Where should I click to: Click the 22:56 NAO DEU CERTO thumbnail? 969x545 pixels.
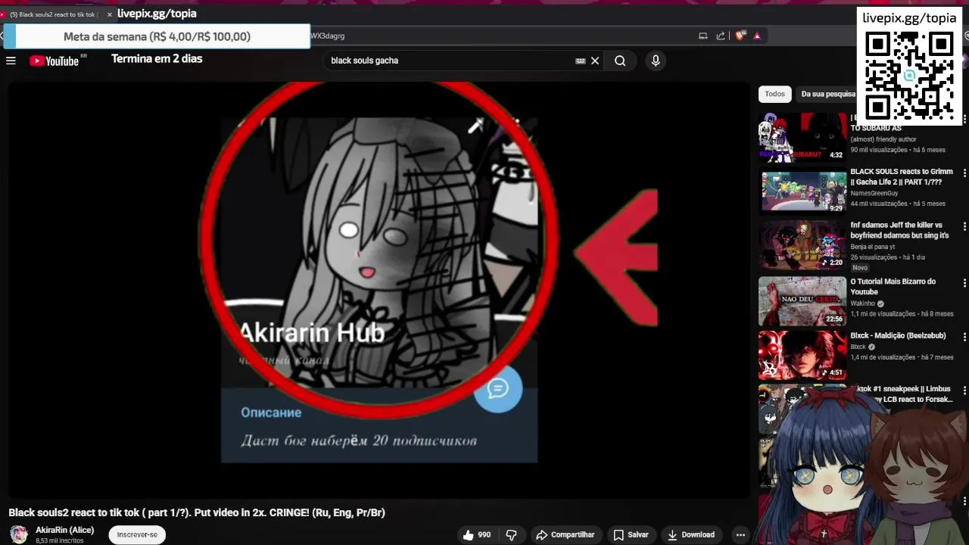pyautogui.click(x=802, y=301)
